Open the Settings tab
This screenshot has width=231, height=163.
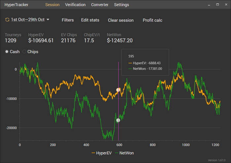pyautogui.click(x=121, y=5)
